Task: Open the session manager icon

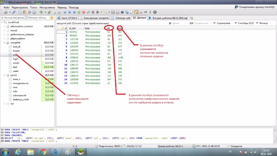Action: point(6,12)
